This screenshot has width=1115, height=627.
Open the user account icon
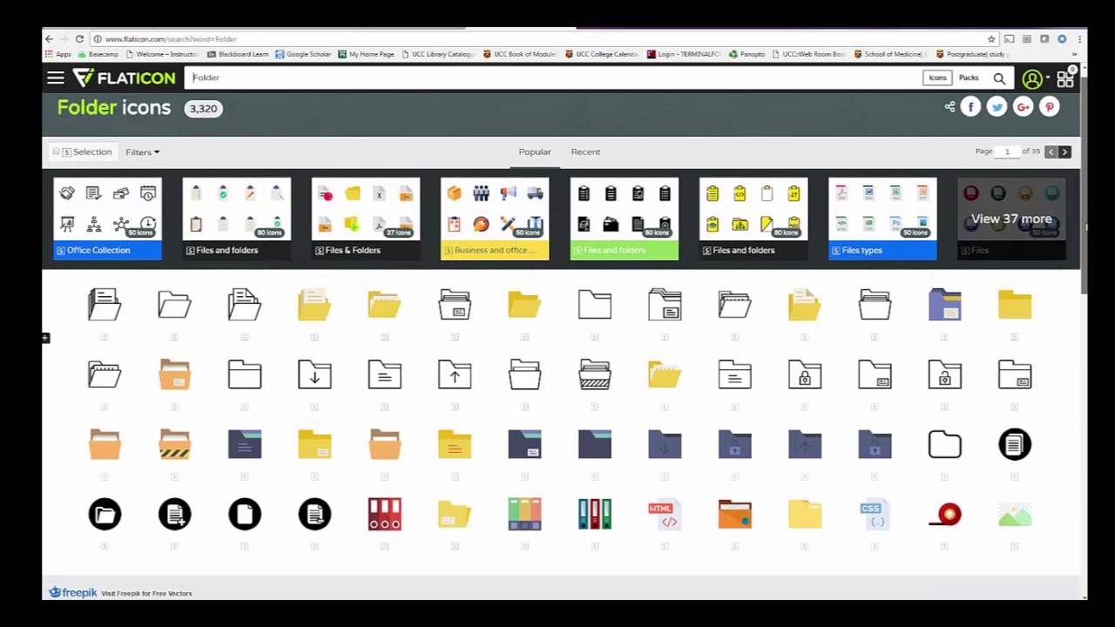click(1031, 78)
